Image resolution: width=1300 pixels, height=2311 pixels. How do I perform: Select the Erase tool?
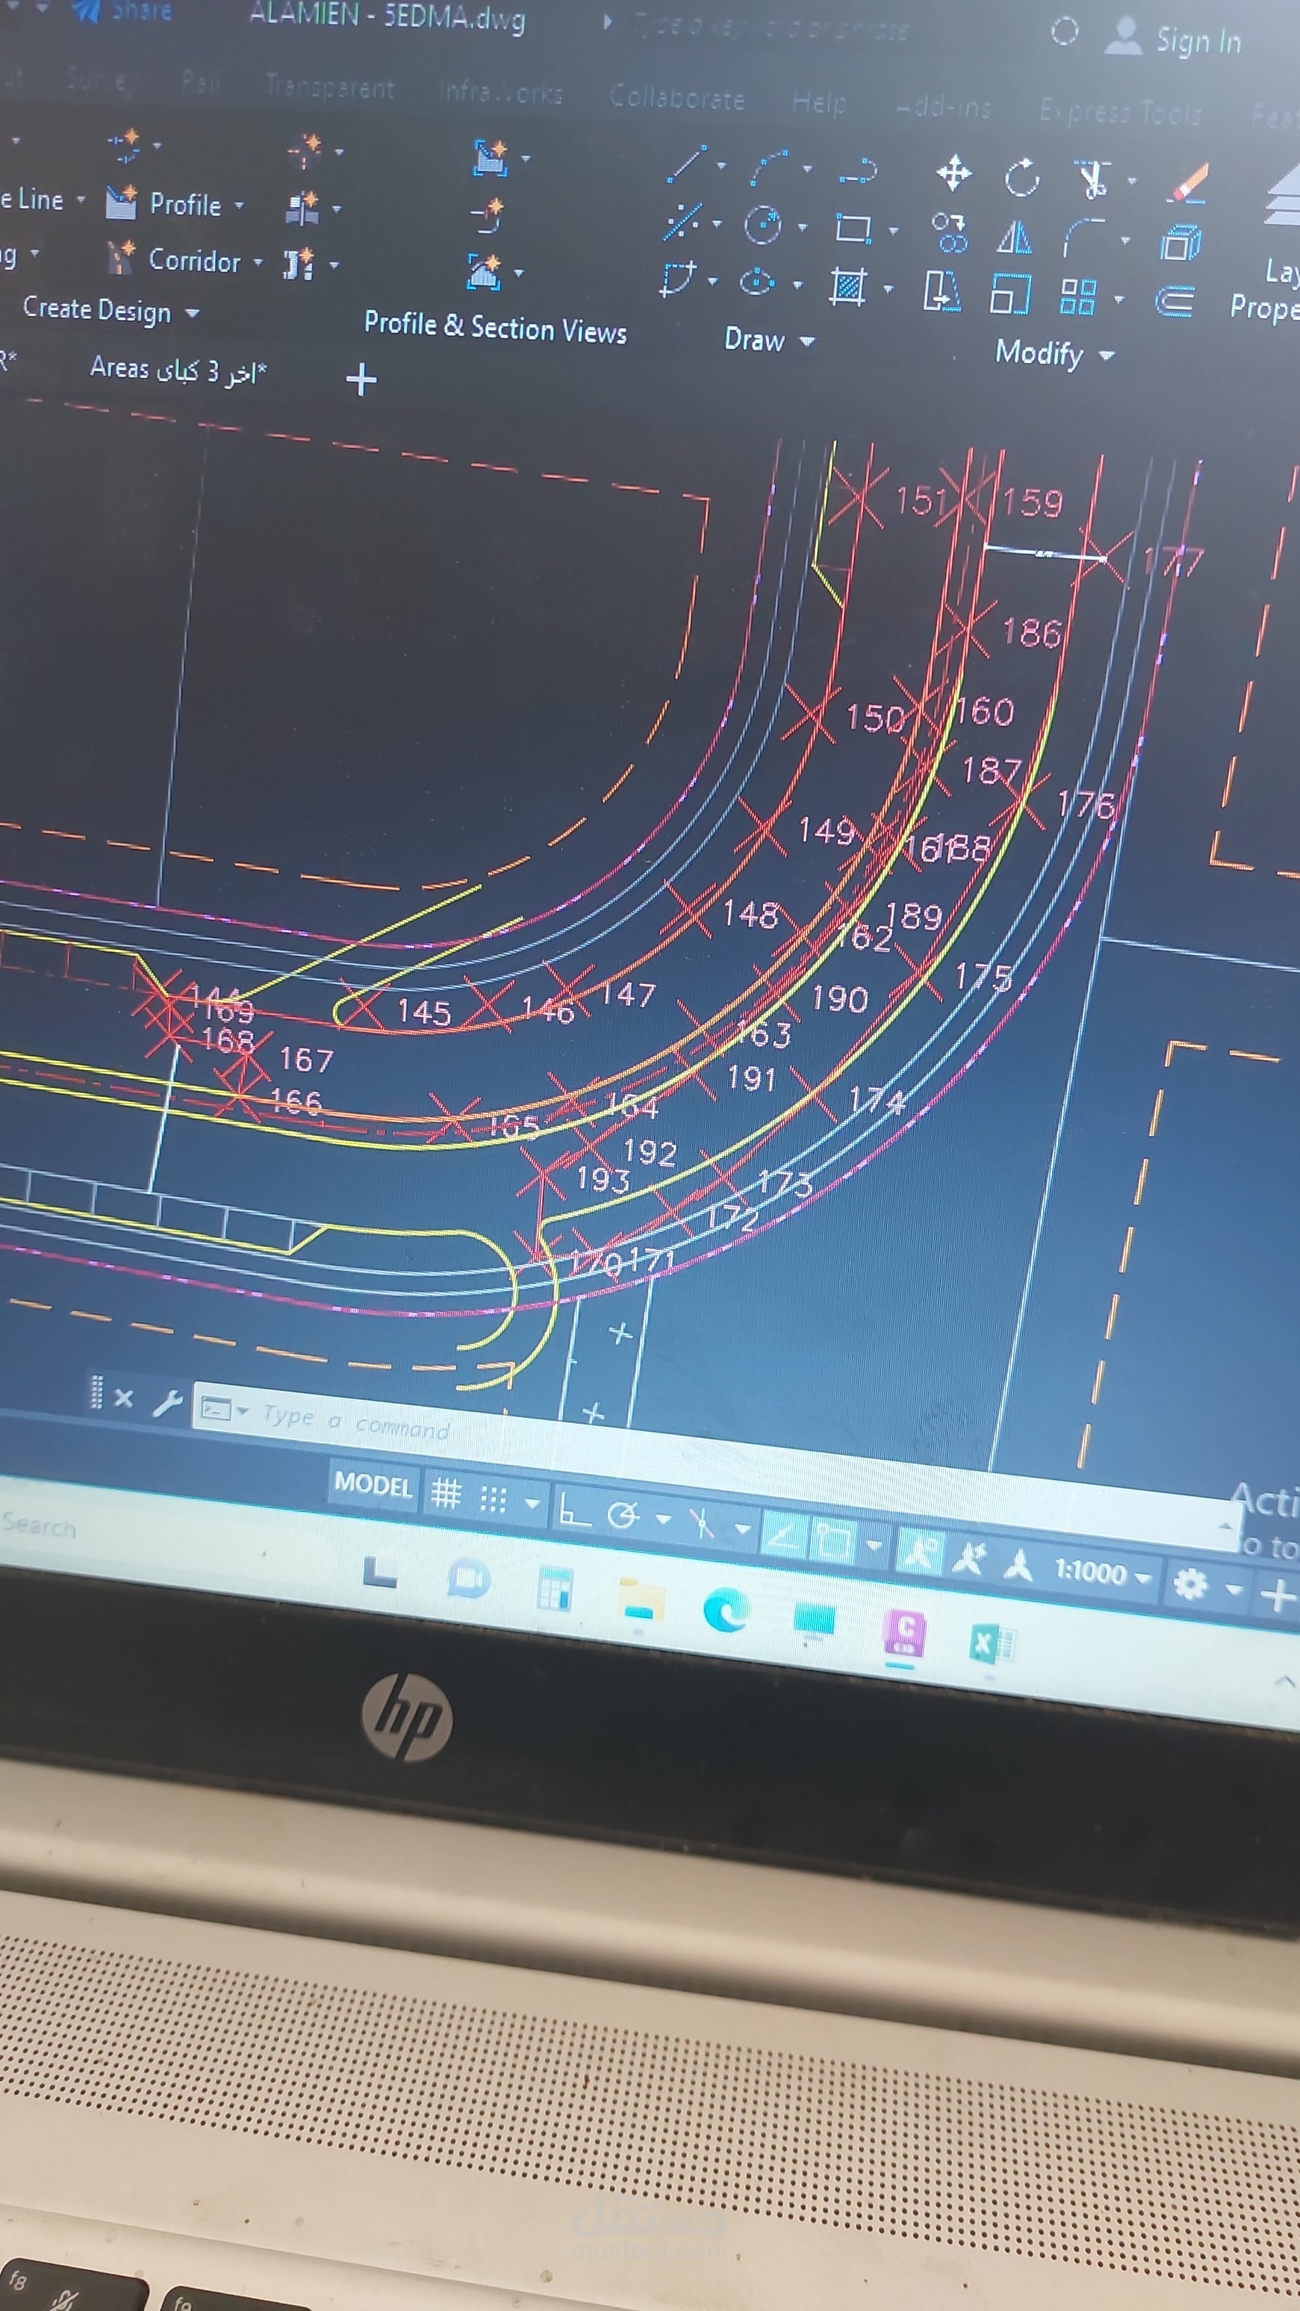coord(1190,183)
